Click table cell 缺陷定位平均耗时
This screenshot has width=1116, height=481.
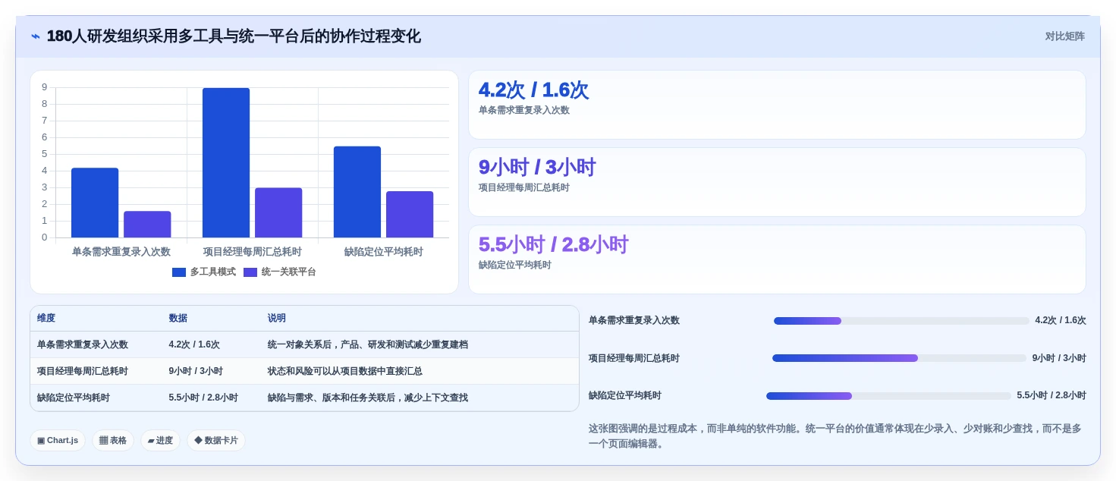click(x=74, y=398)
